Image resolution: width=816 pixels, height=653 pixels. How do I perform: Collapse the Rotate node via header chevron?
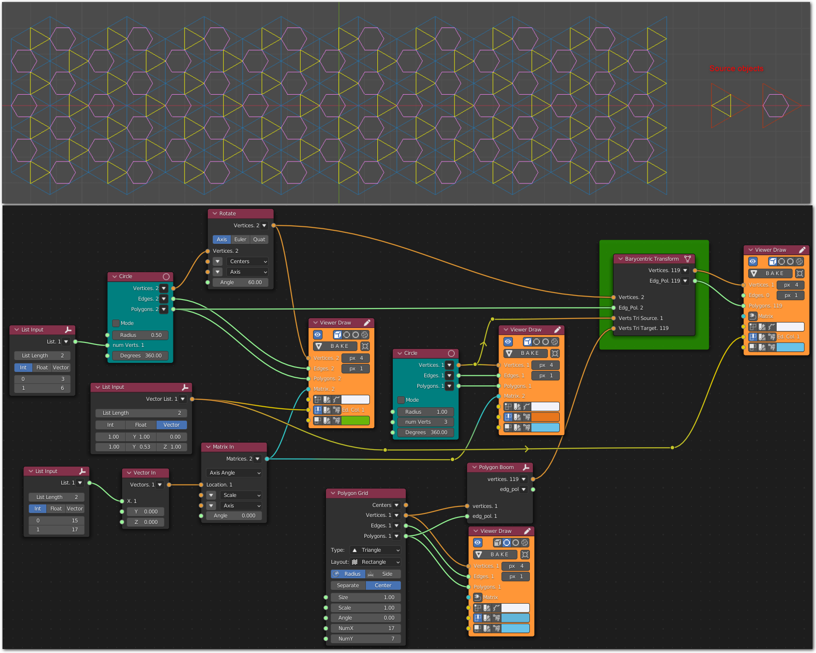click(215, 213)
